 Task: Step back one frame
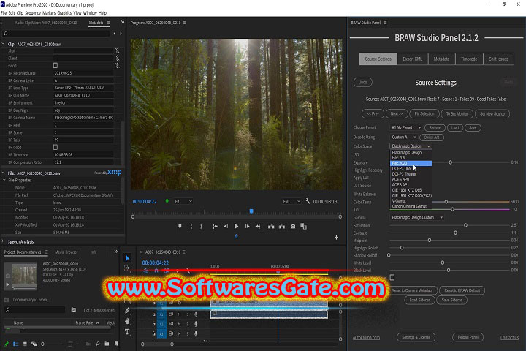tap(226, 227)
